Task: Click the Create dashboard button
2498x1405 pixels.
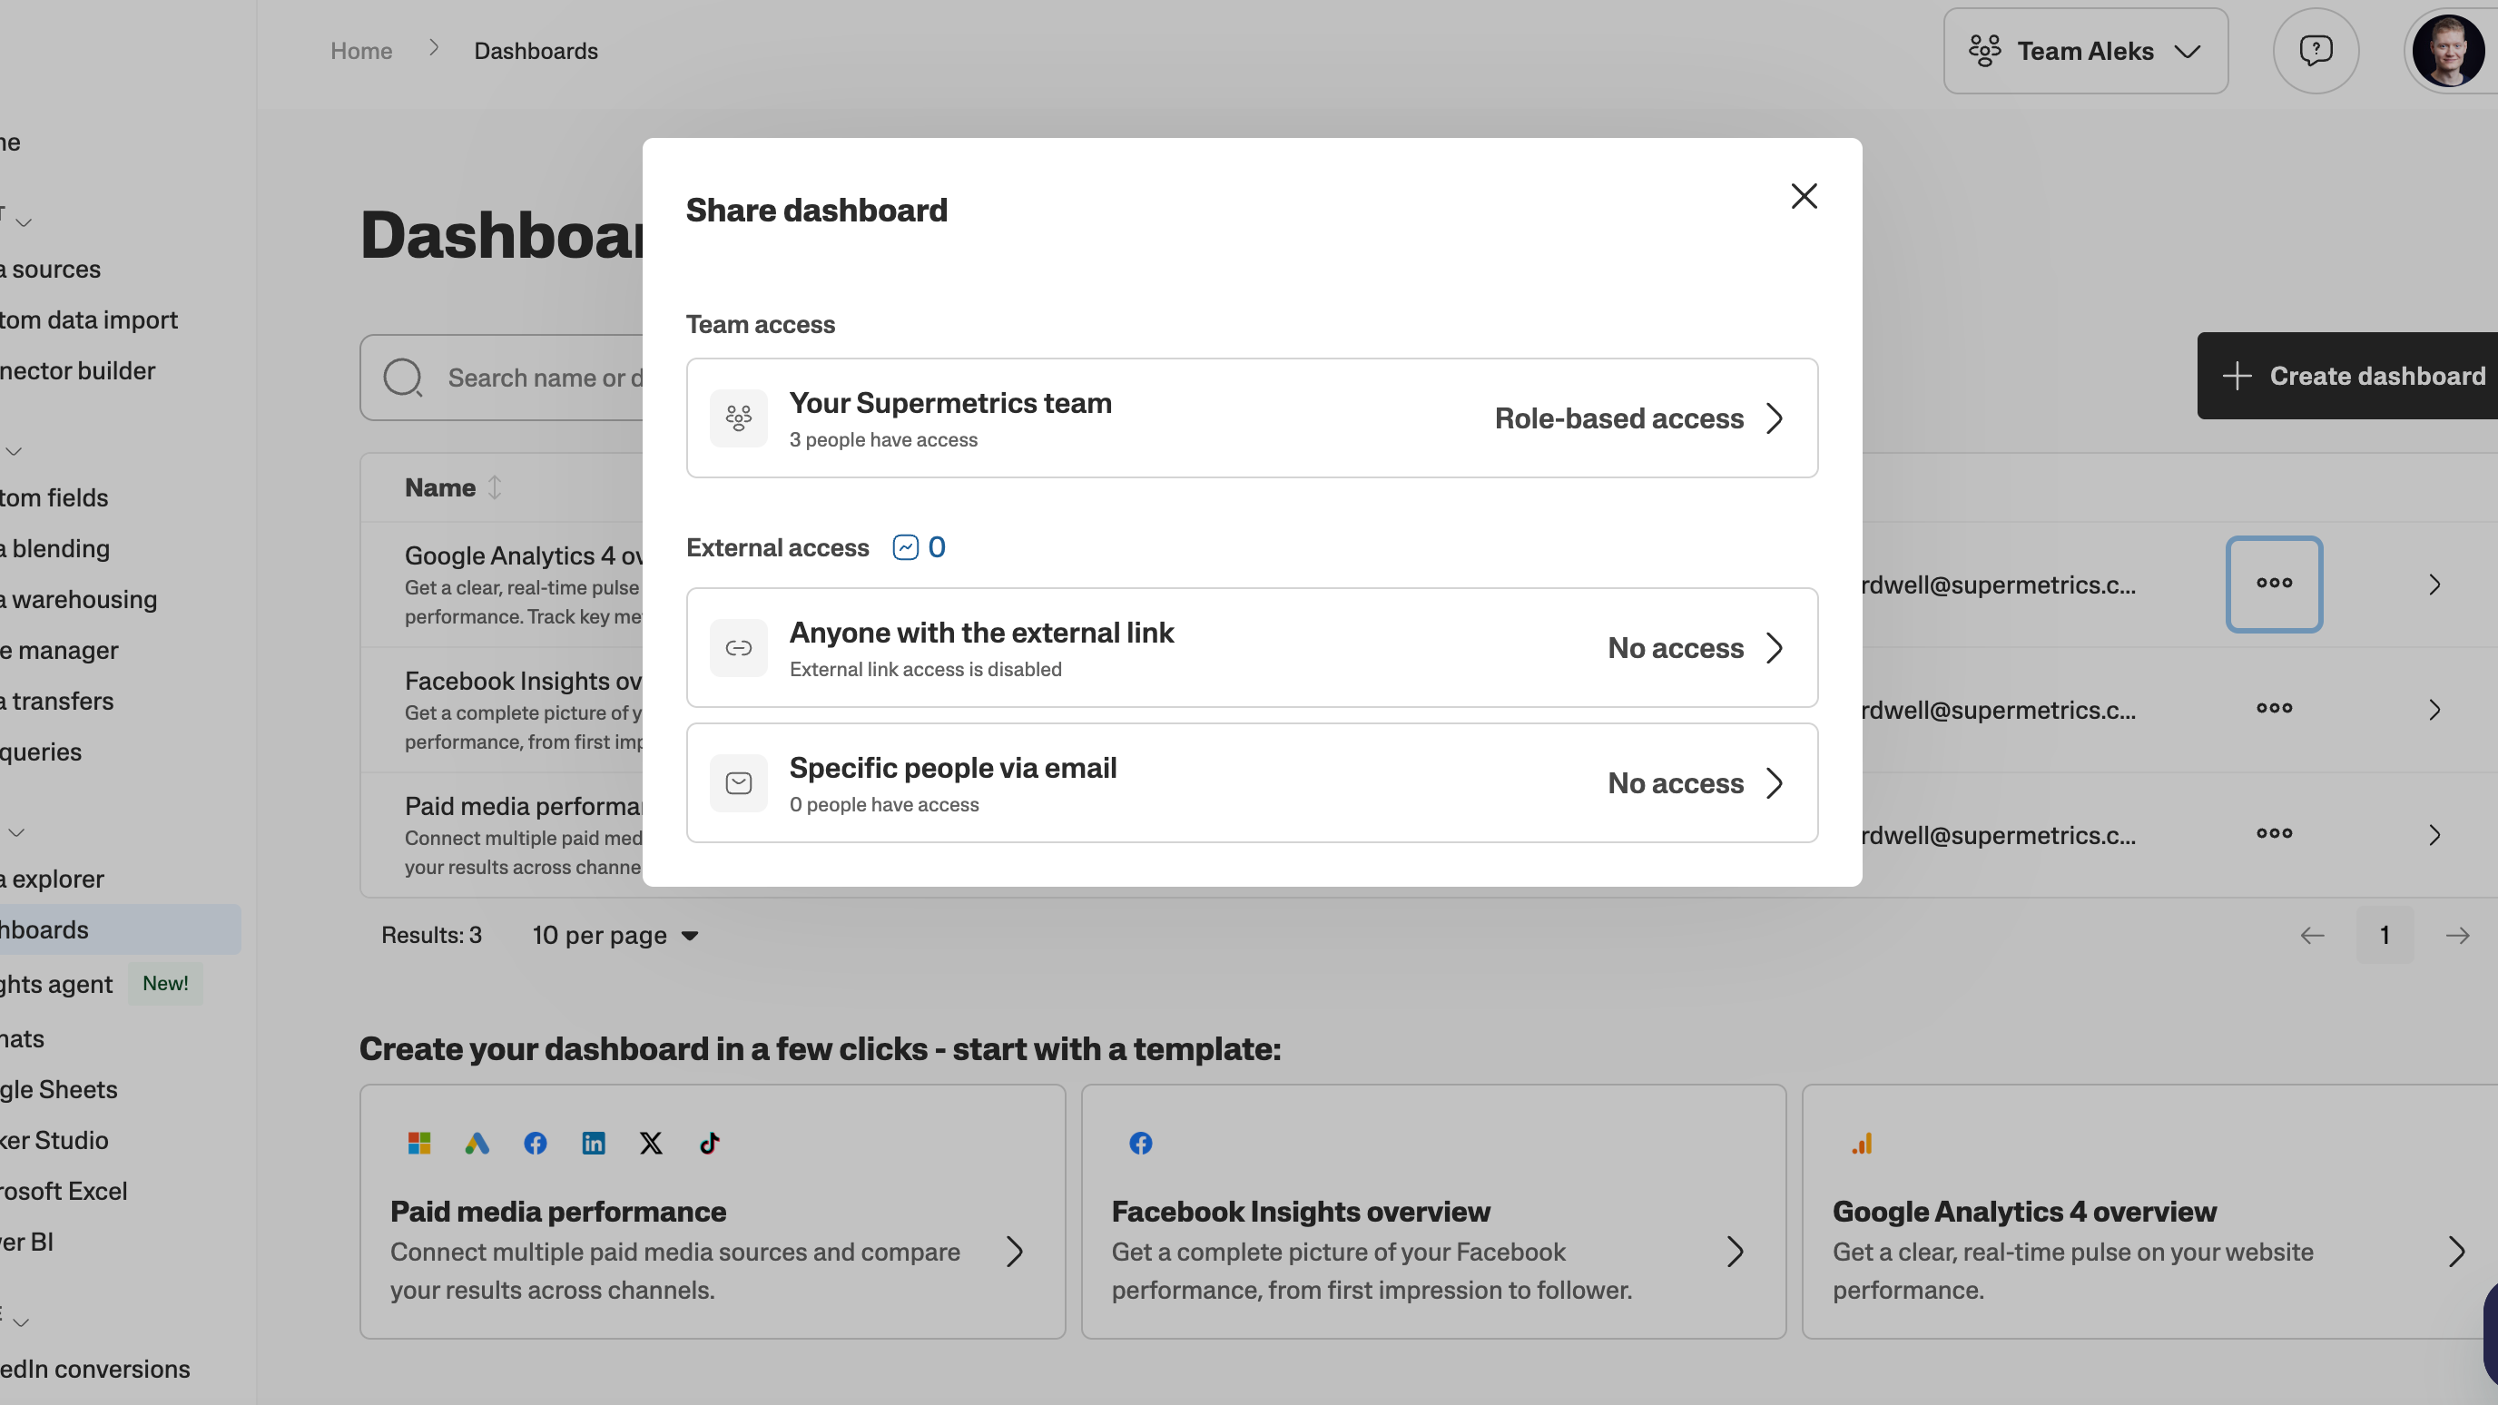Action: pyautogui.click(x=2347, y=377)
